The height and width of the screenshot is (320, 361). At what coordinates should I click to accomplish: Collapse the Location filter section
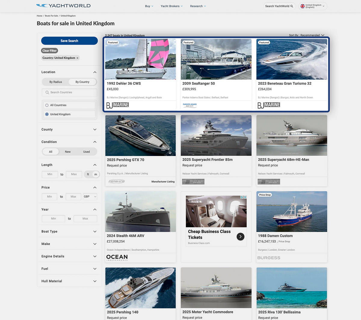click(95, 72)
